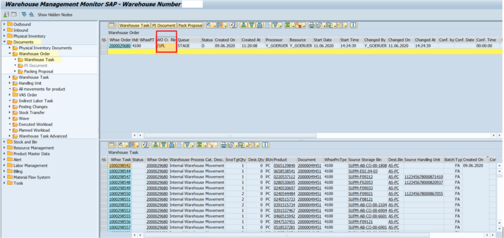This screenshot has width=504, height=238.
Task: Select row of warehouse order 2000029680
Action: point(104,46)
